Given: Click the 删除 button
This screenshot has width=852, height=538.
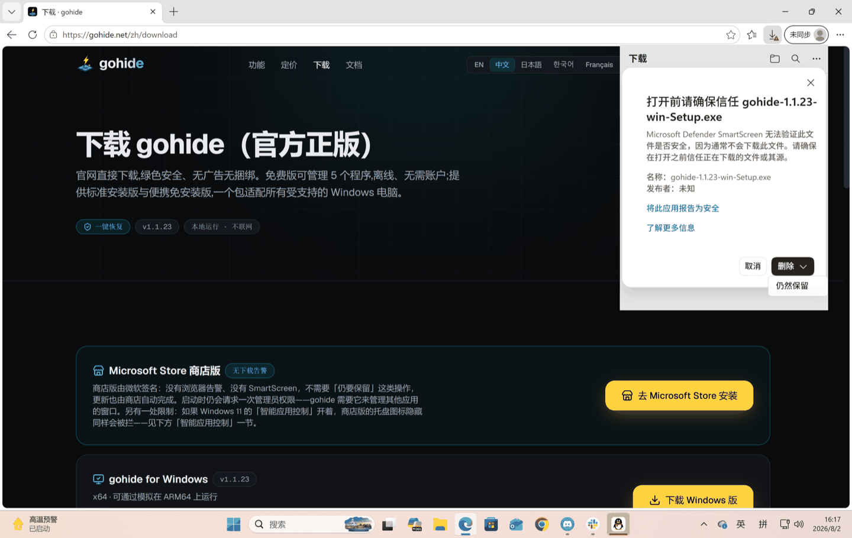Looking at the screenshot, I should [x=785, y=266].
